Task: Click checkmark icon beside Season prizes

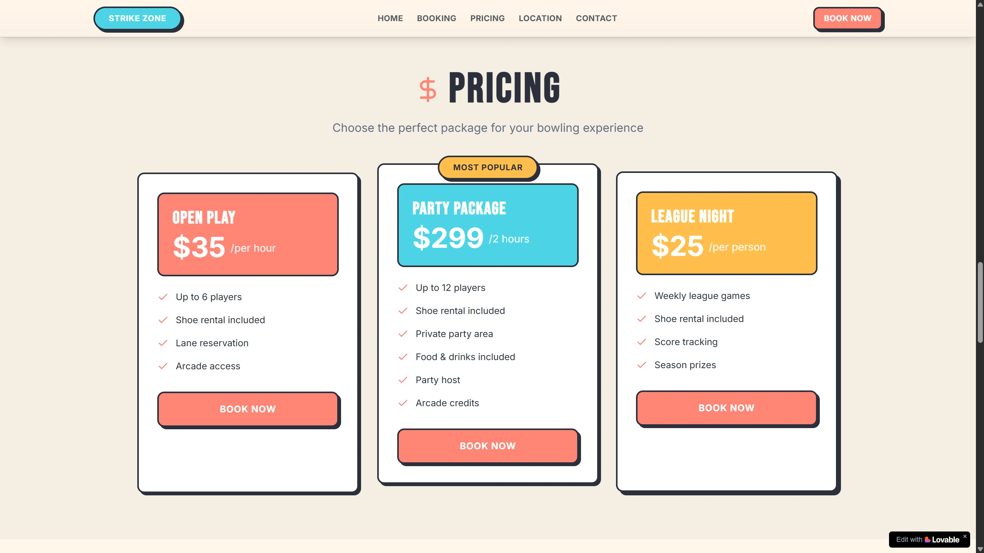Action: tap(641, 365)
